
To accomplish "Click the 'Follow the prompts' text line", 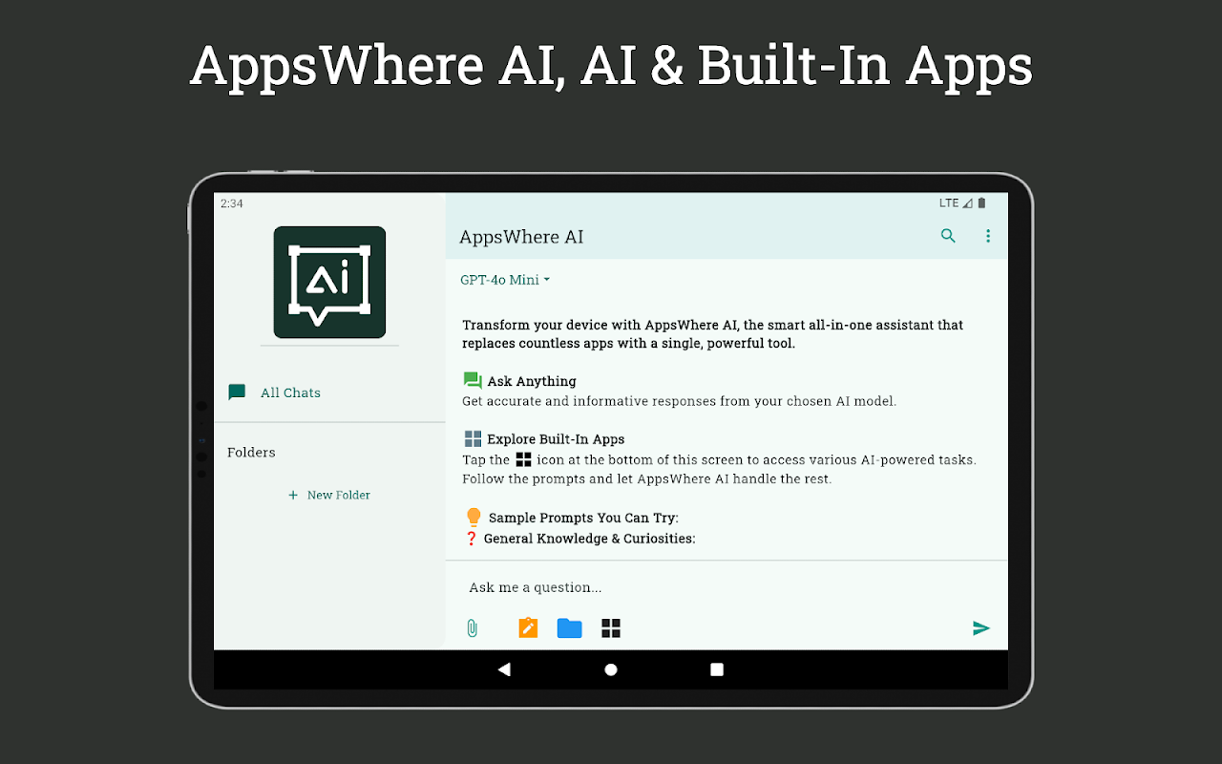I will pyautogui.click(x=646, y=479).
